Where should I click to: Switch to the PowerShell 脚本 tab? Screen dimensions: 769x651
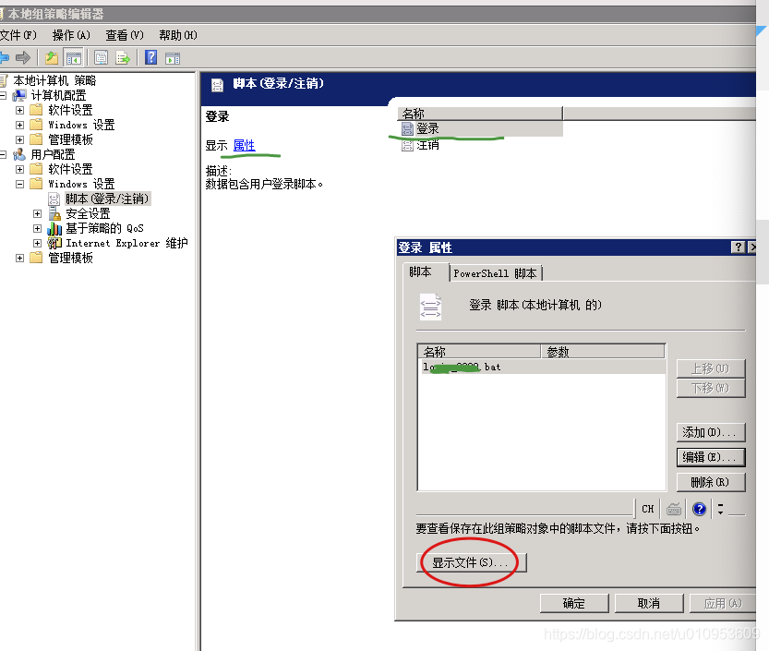pyautogui.click(x=494, y=272)
